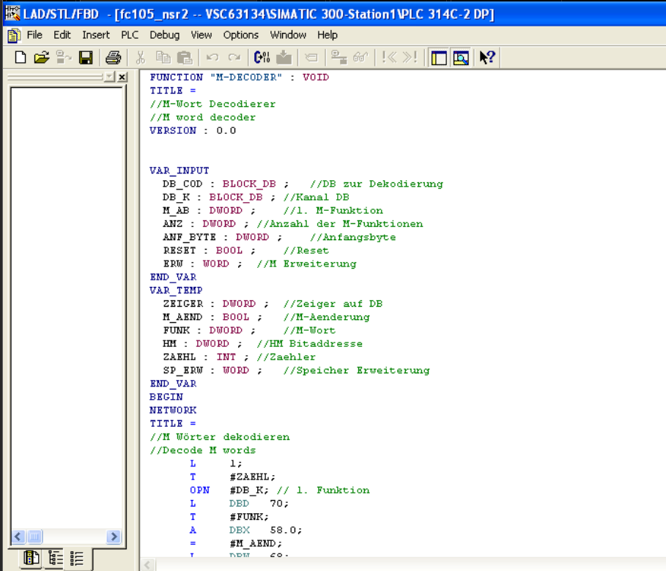
Task: Click the code editor's horizontal scroll left arrow
Action: point(148,565)
